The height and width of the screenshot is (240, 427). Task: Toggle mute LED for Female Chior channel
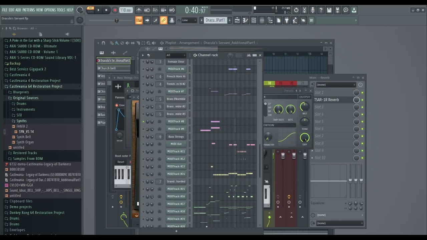coord(143,62)
